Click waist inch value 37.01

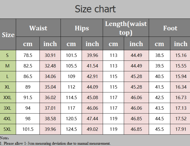point(50,108)
